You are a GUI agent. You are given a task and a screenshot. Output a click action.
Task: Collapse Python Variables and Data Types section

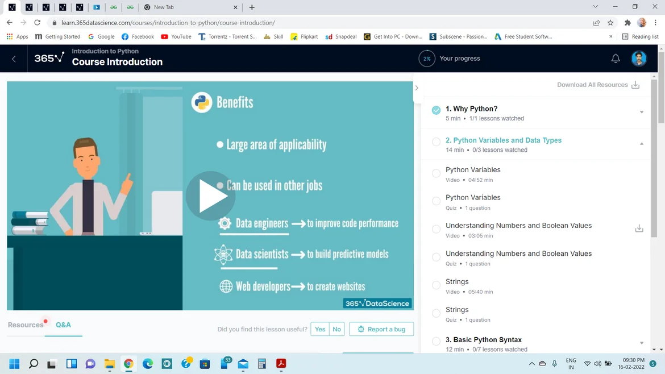pos(642,144)
